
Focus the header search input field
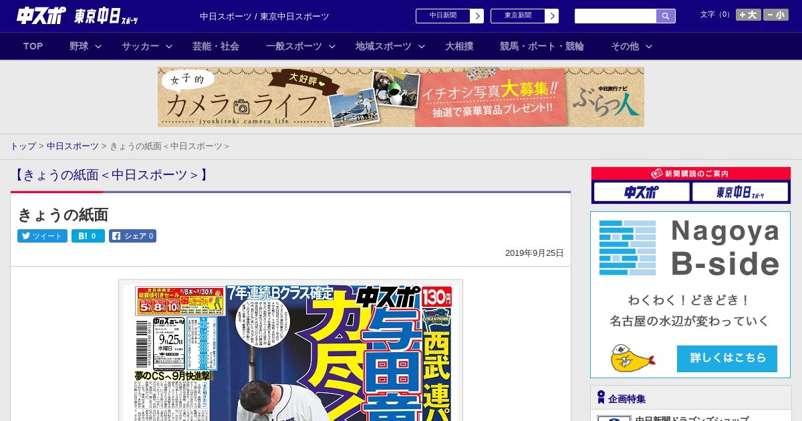(x=616, y=16)
